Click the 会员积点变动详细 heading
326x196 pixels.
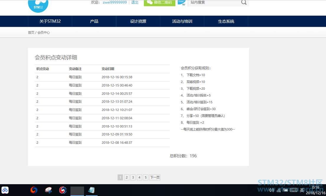click(56, 58)
